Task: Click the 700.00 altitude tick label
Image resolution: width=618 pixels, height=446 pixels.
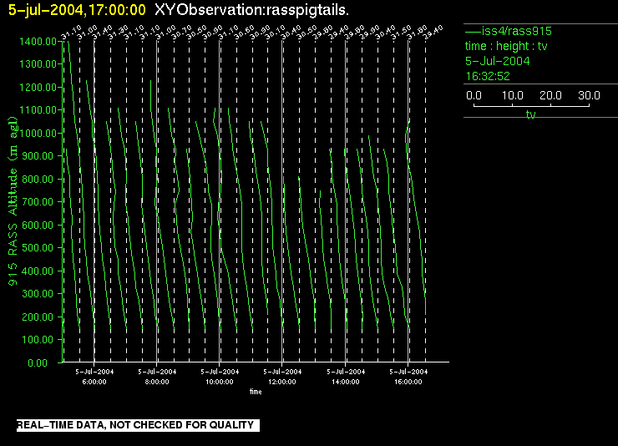Action: pos(38,202)
